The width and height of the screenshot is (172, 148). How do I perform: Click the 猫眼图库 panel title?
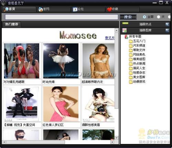(145, 30)
